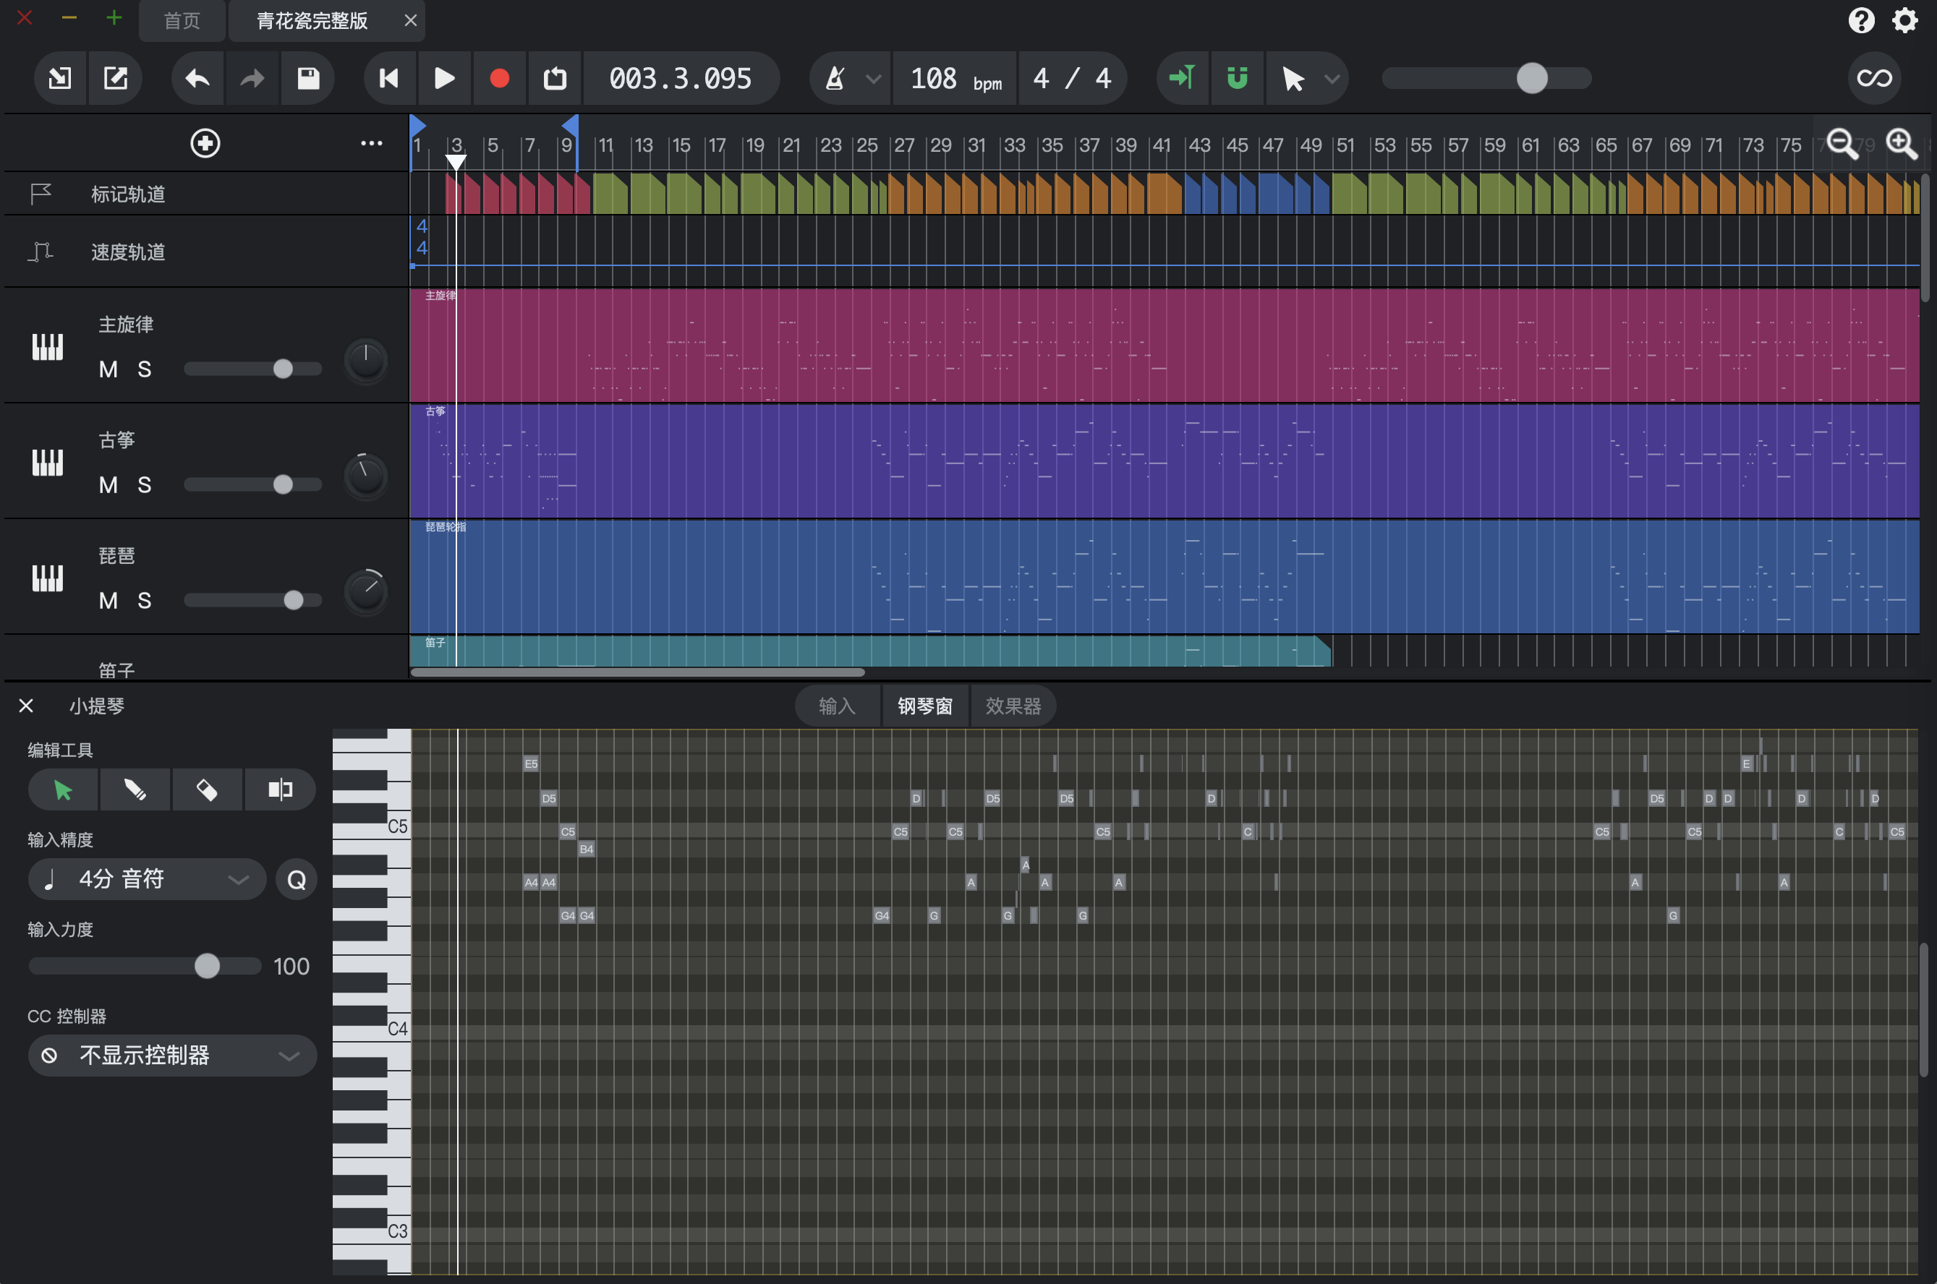Click the split tool icon
Screen dimensions: 1937x1284
point(279,789)
